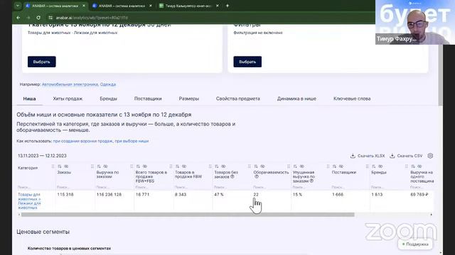This screenshot has height=255, width=455.
Task: Open a new browser tab
Action: [227, 6]
